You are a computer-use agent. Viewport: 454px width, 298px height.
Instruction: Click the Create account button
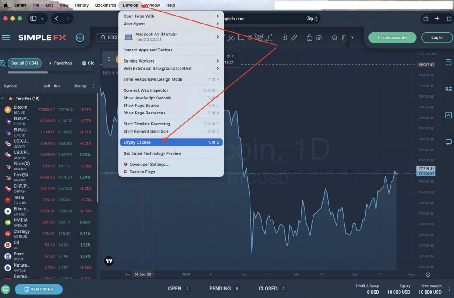(x=392, y=38)
